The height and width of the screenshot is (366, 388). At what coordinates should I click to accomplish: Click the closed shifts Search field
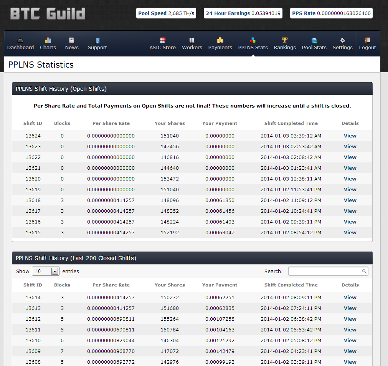328,271
